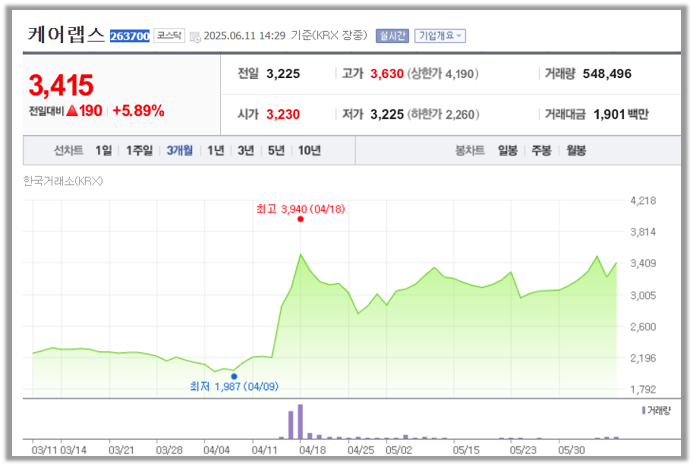Click the red 최고 3,940 marker dot
Image resolution: width=693 pixels, height=466 pixels.
point(300,219)
